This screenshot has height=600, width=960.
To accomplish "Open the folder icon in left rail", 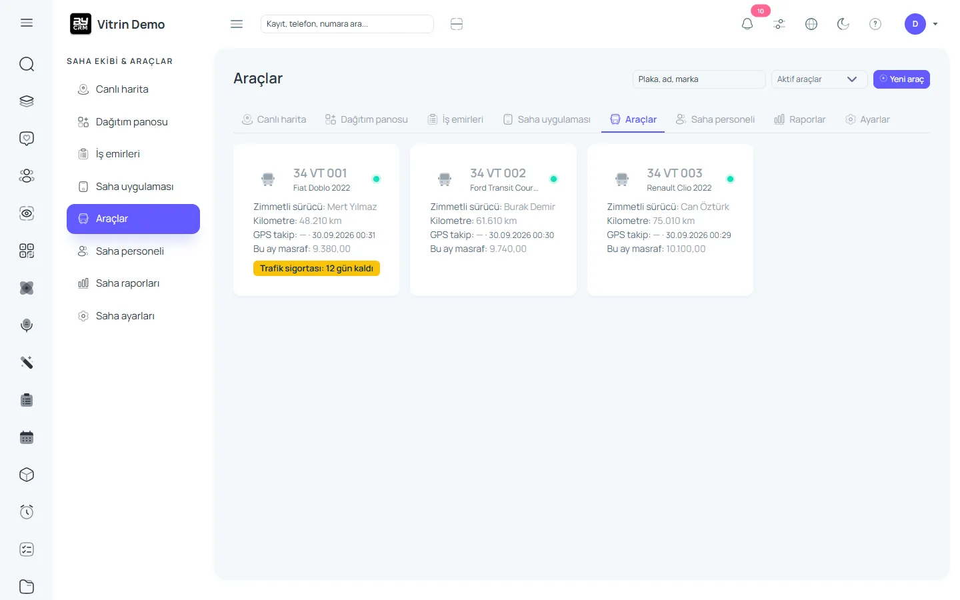I will [27, 587].
